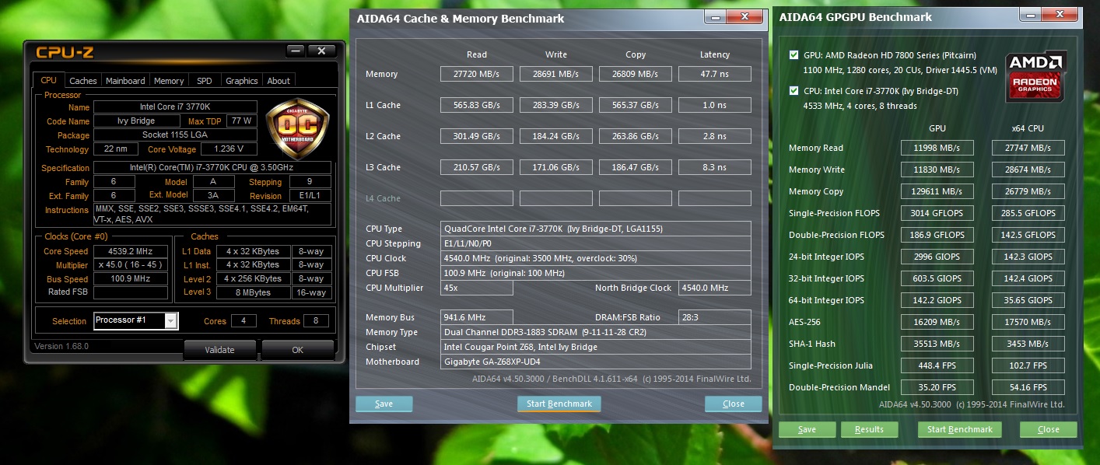This screenshot has width=1100, height=465.
Task: Click the L2 Cache write 184.24 GB/s
Action: click(x=555, y=136)
